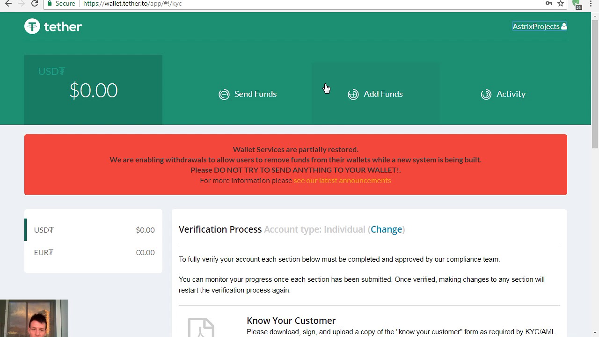Click the Send Funds circular icon
Viewport: 599px width, 337px height.
(224, 95)
